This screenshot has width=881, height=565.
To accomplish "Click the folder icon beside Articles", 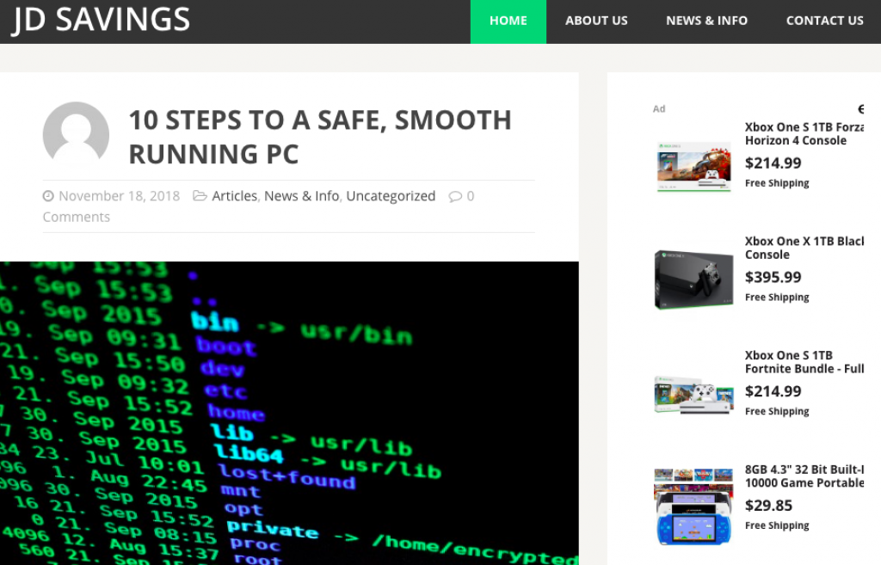I will click(200, 195).
